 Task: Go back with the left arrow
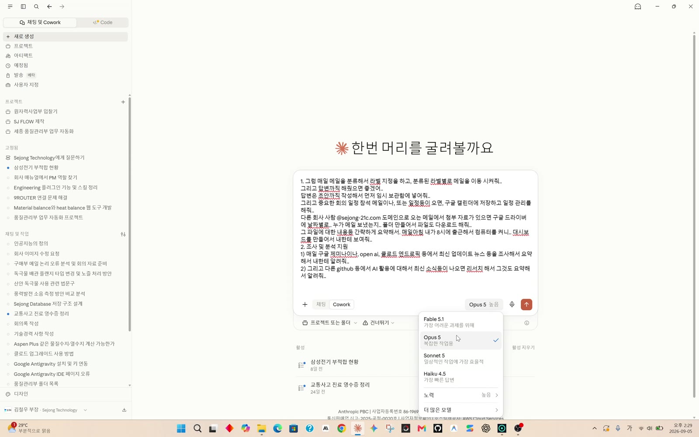49,7
